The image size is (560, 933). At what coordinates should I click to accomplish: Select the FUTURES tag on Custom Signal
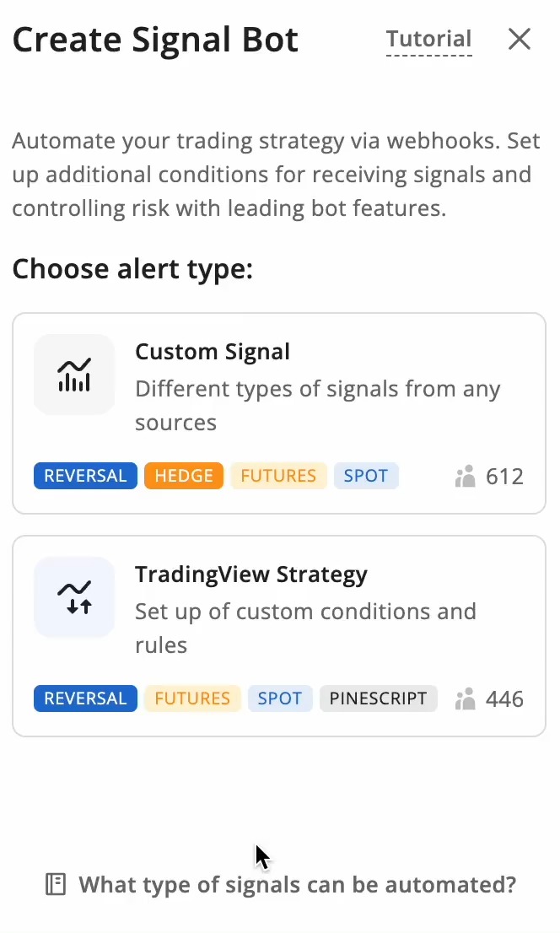[x=278, y=476]
